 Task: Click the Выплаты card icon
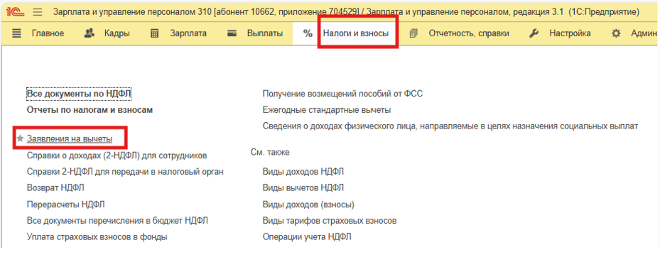[232, 33]
